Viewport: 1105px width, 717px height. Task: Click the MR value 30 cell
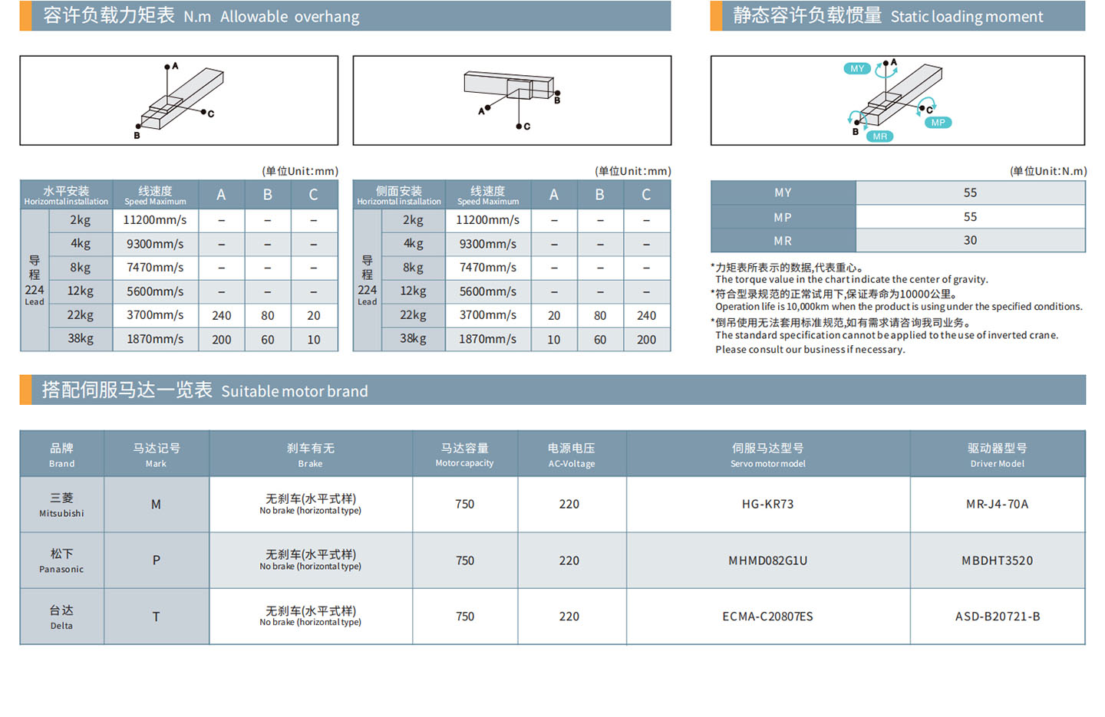971,241
